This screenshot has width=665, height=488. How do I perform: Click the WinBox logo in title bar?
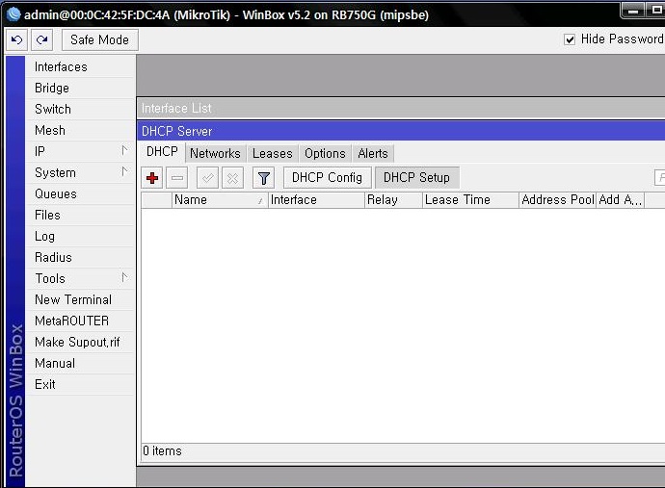pyautogui.click(x=13, y=14)
